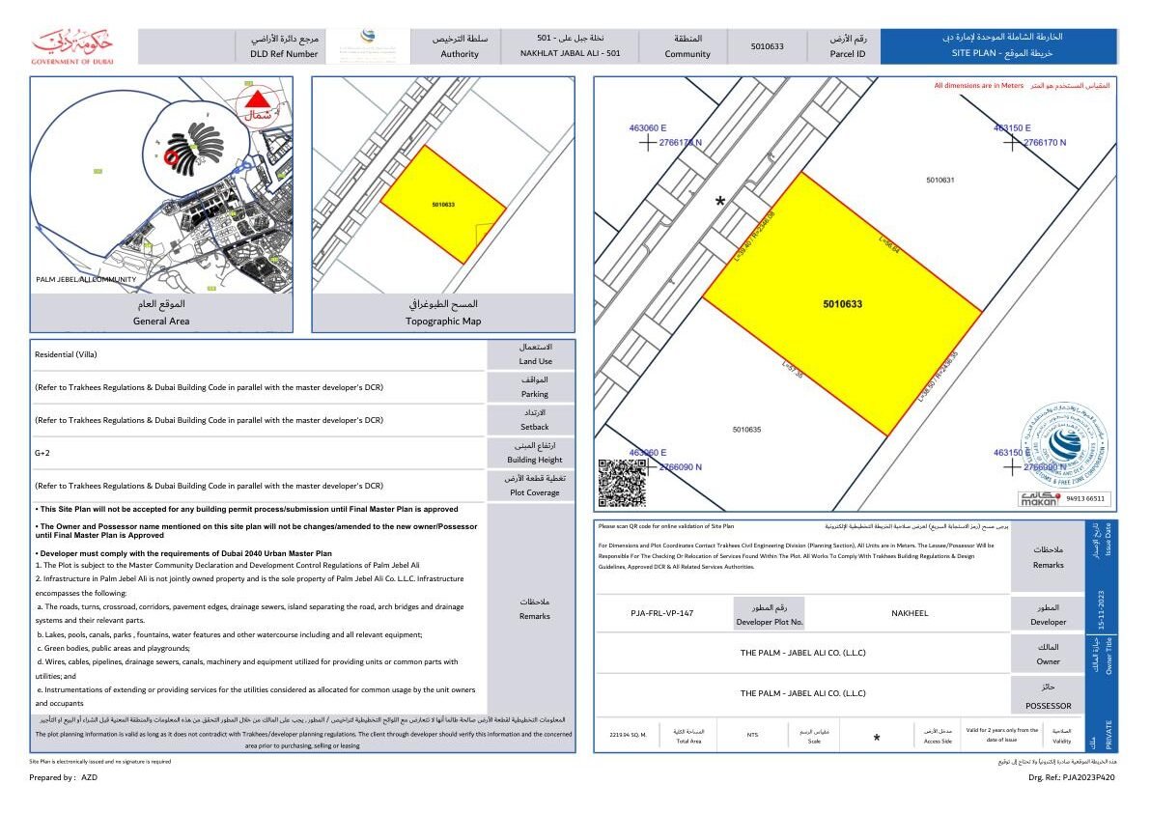Click the red circle marker on palm map

point(171,156)
